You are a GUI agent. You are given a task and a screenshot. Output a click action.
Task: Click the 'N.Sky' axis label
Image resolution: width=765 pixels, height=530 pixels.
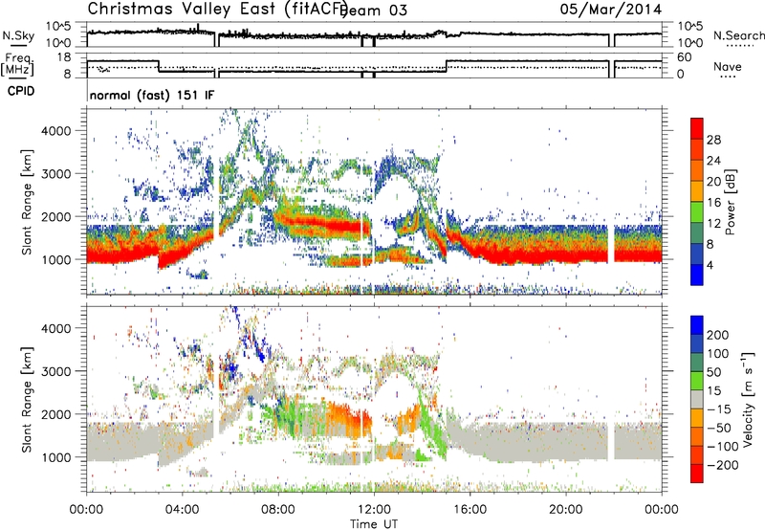(x=18, y=35)
